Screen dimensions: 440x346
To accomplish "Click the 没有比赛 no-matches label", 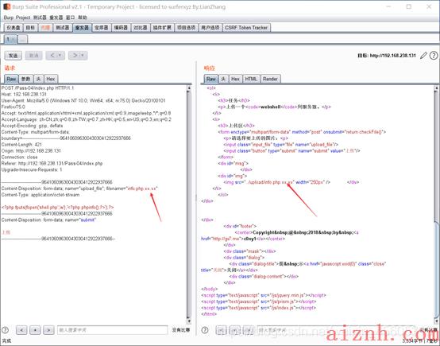I will tap(181, 330).
